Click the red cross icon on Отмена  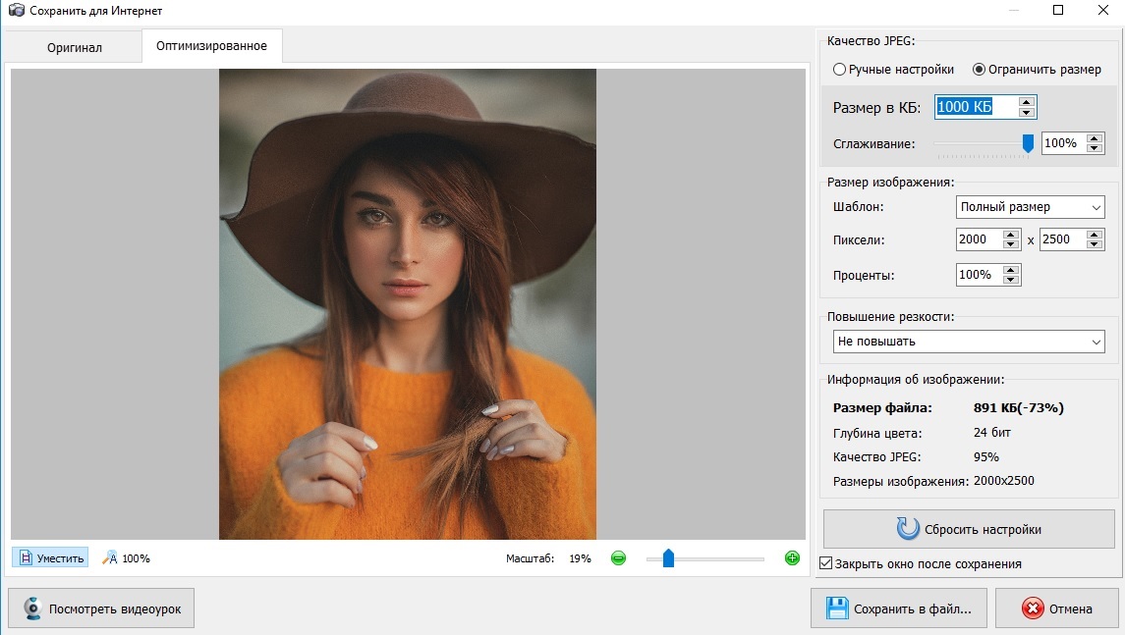(1032, 609)
